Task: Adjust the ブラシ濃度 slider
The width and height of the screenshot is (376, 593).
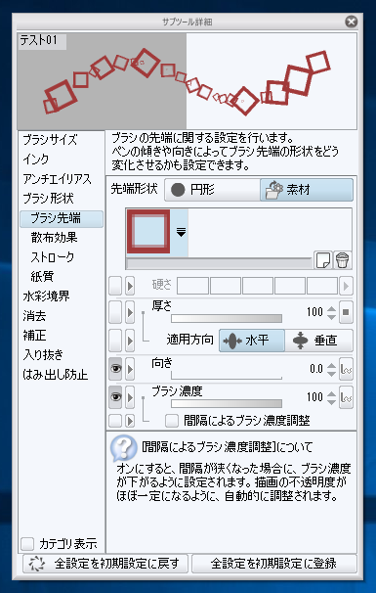Action: 227,403
